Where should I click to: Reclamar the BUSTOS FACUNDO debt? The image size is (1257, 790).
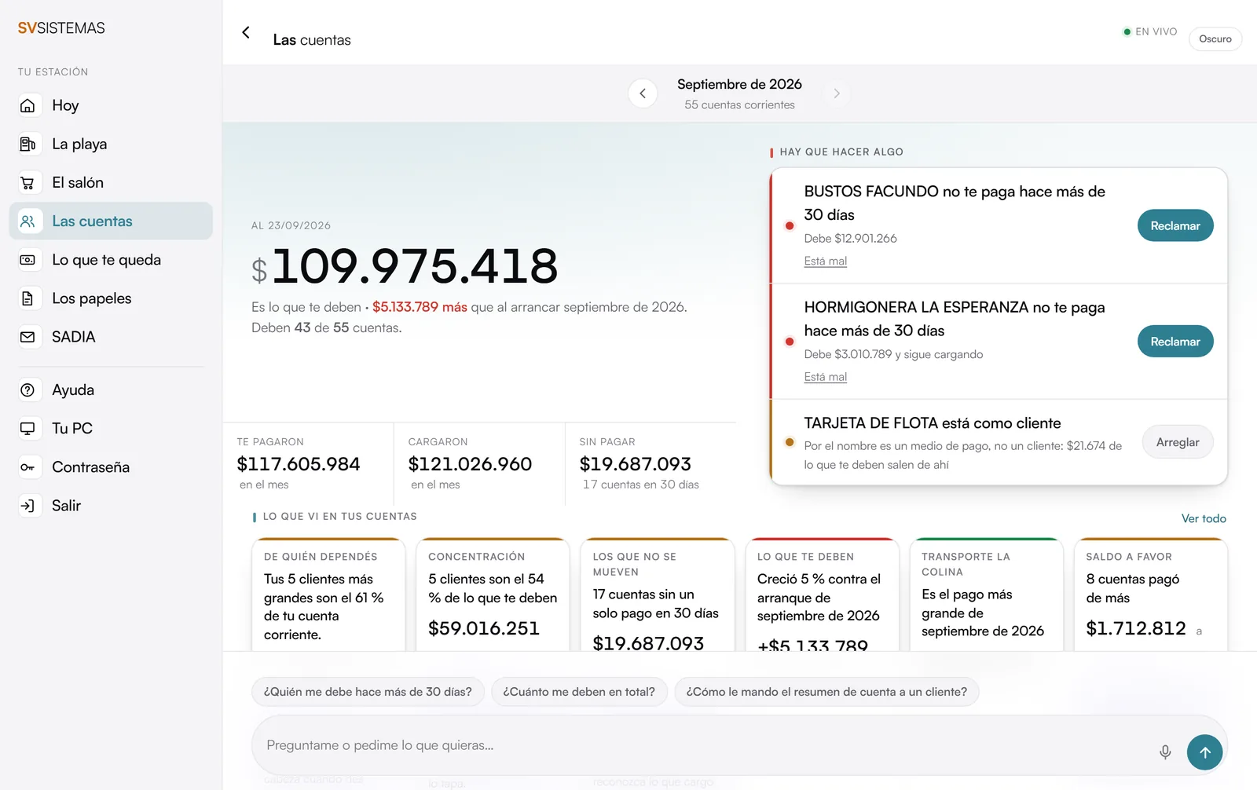1175,225
